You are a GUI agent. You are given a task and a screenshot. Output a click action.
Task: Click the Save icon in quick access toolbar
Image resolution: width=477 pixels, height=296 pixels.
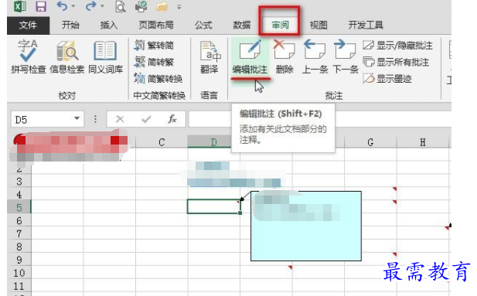41,6
